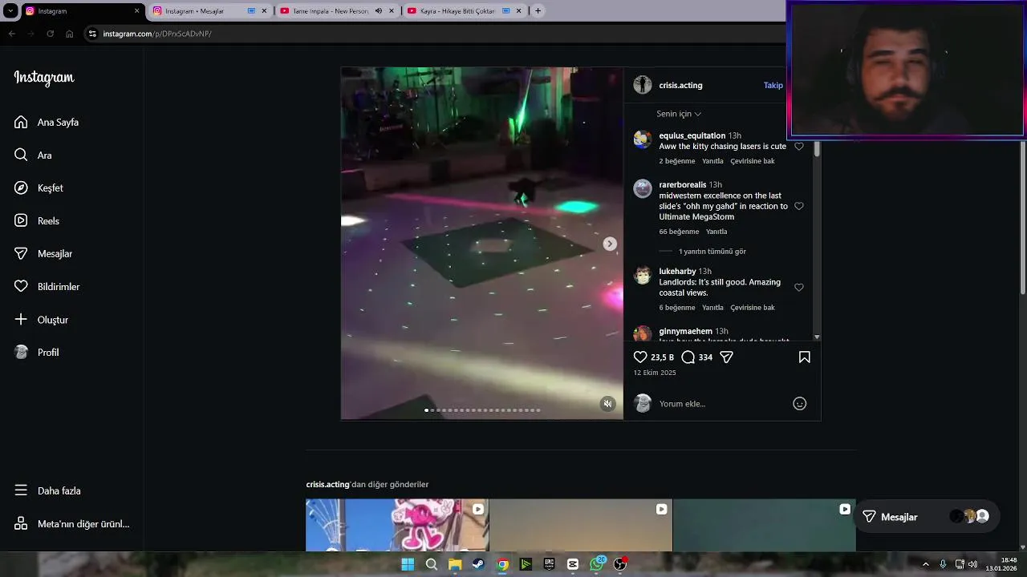This screenshot has height=577, width=1027.
Task: Like lukeharby's comment
Action: click(x=798, y=287)
